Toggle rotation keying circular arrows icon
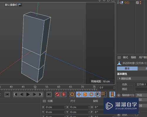 (91, 95)
